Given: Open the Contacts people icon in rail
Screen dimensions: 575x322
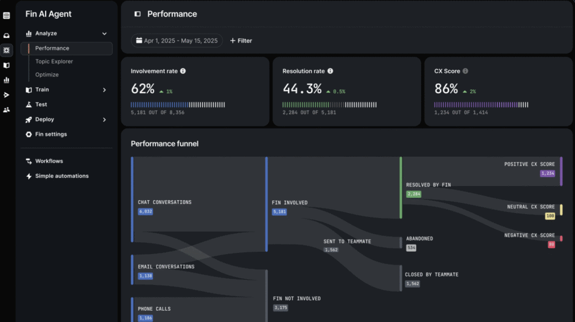Looking at the screenshot, I should (6, 110).
